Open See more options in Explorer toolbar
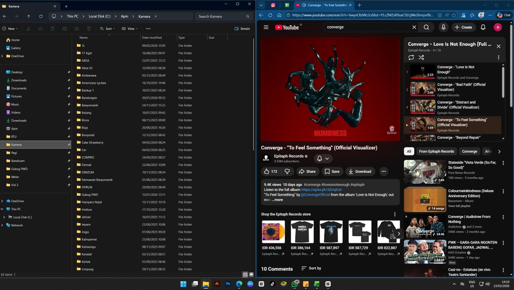This screenshot has width=514, height=290. 148,29
